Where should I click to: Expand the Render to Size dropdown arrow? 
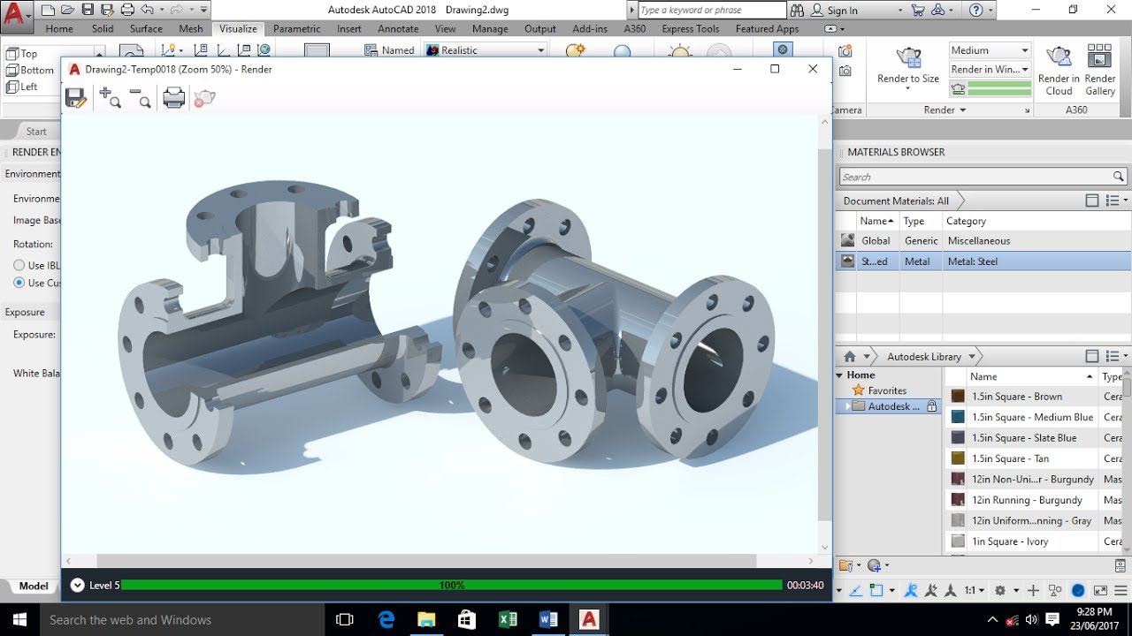click(x=908, y=90)
